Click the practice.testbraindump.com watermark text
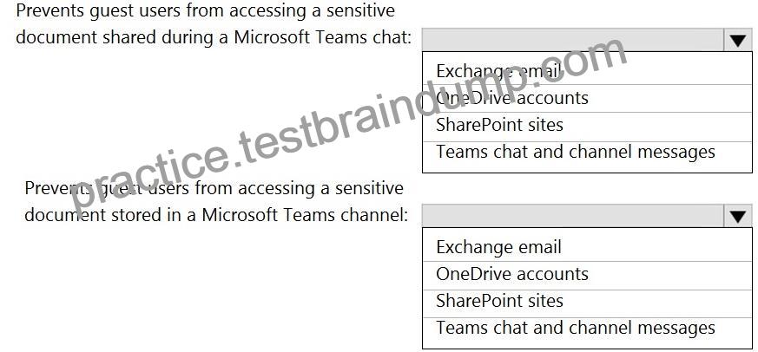Viewport: 758px width, 352px height. 349,124
